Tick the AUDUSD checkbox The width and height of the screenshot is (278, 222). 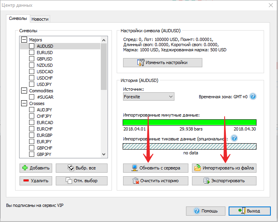click(x=32, y=46)
